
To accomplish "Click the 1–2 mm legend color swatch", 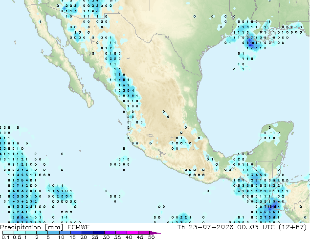I will (31, 233).
